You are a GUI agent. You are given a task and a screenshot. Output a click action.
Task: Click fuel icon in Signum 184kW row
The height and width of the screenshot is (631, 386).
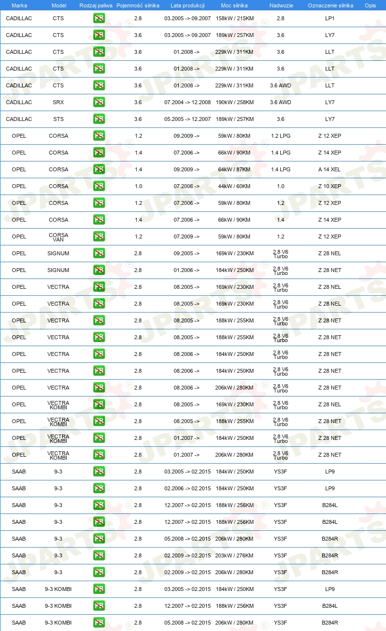tap(99, 270)
